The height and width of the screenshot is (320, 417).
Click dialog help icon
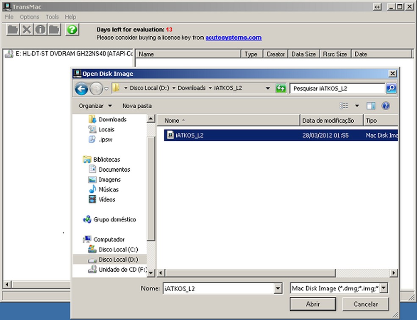pyautogui.click(x=386, y=106)
